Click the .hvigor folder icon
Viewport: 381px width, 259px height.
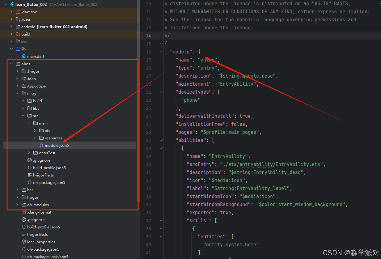pos(24,71)
